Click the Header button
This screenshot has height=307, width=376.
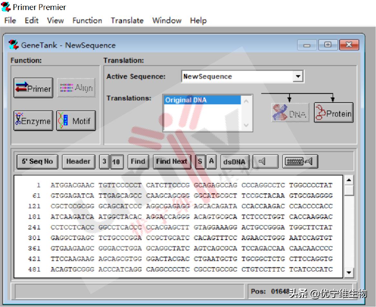(78, 162)
